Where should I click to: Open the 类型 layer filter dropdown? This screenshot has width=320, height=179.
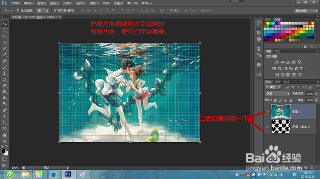point(273,87)
